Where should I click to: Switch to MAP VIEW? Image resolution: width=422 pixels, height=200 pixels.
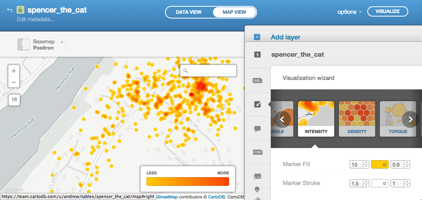234,12
